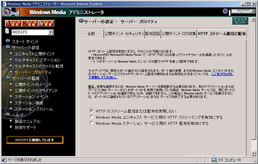Switch to the 全般 tab
The image size is (258, 164).
(91, 34)
